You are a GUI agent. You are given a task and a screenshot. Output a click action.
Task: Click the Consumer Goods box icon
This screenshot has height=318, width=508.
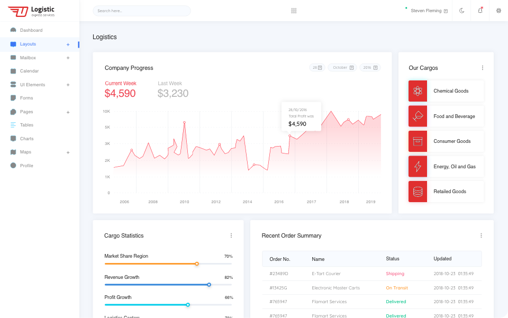[418, 141]
